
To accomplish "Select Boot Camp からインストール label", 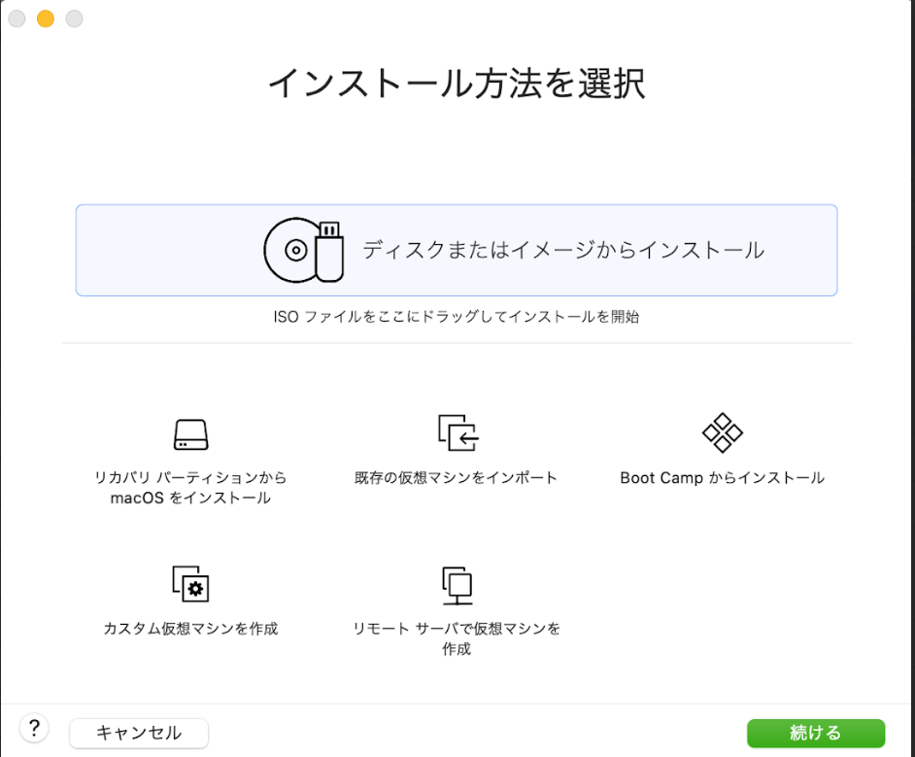I will point(723,478).
